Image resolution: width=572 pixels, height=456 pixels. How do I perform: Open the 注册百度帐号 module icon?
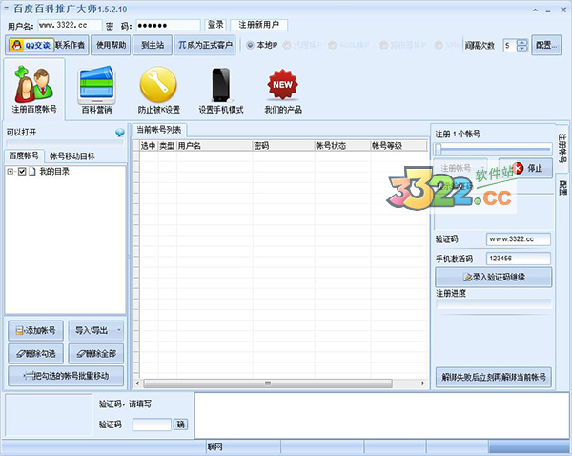click(x=34, y=89)
